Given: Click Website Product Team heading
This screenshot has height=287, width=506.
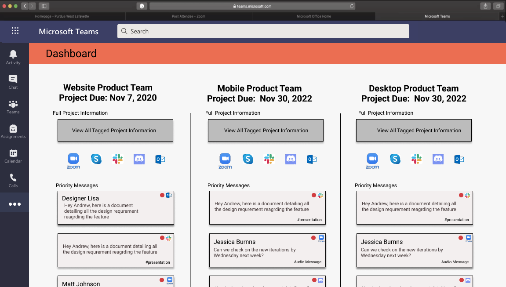Looking at the screenshot, I should (108, 87).
